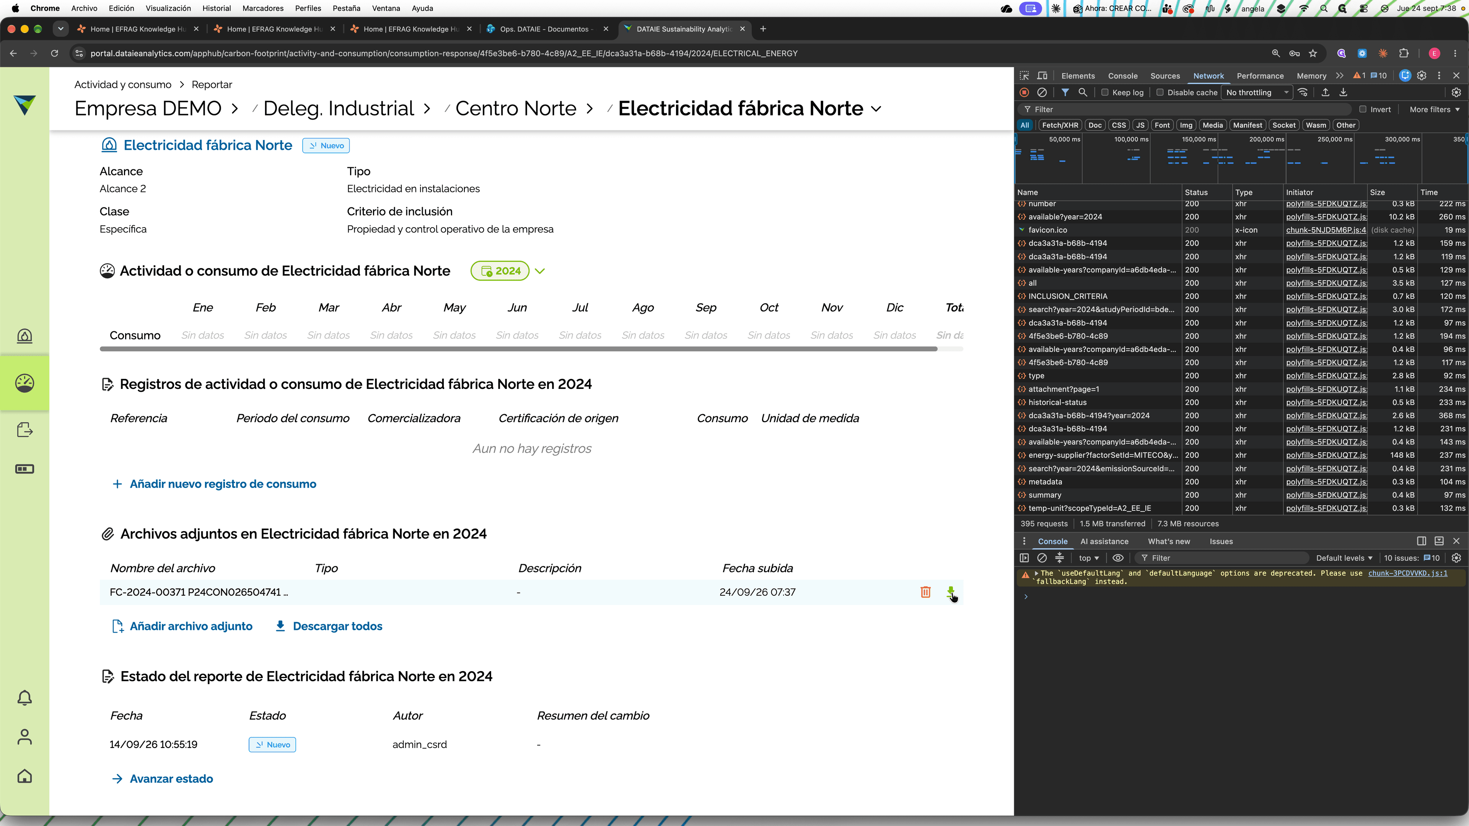Switch to the Performance tab in DevTools
This screenshot has width=1469, height=826.
click(1260, 76)
